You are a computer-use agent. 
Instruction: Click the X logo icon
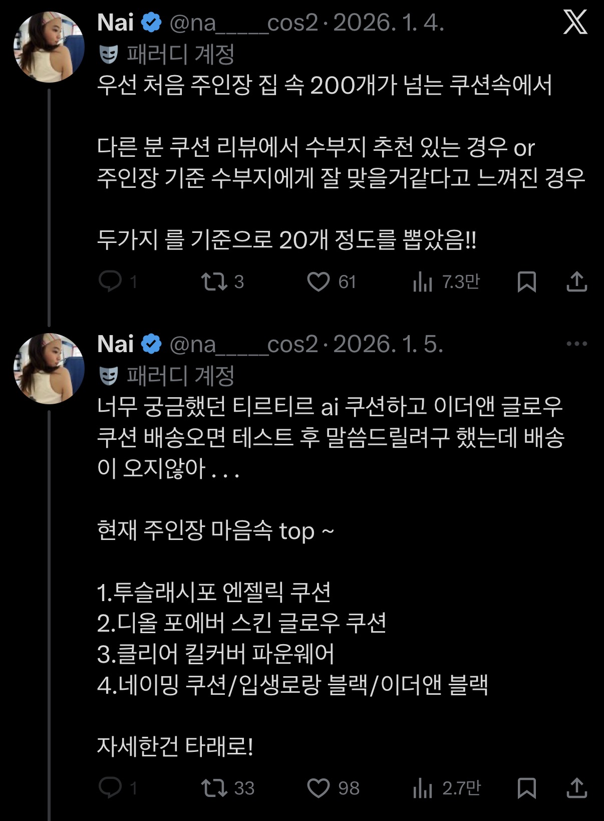[x=575, y=23]
